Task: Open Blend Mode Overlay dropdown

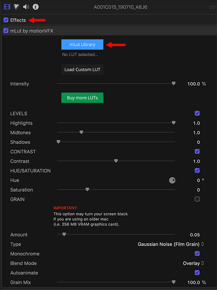Action: tap(193, 263)
